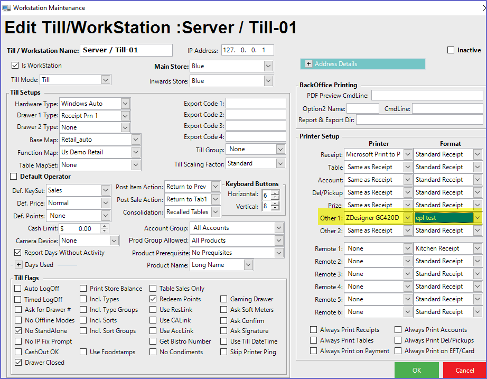Toggle the Inactive checkbox

pos(451,50)
